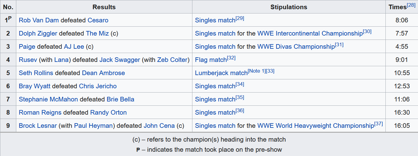The image size is (418, 156).
Task: Click citation 28 beside Times header
Action: (411, 5)
